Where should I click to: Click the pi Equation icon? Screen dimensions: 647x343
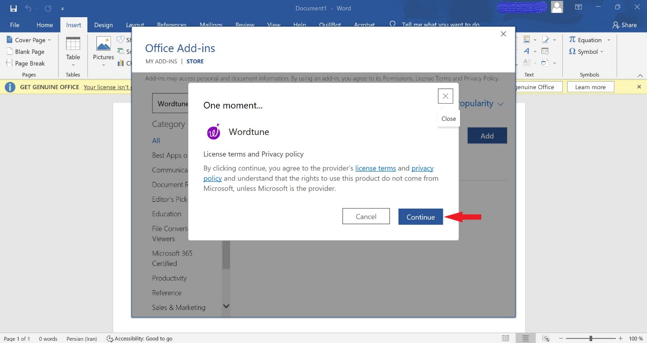pos(572,40)
